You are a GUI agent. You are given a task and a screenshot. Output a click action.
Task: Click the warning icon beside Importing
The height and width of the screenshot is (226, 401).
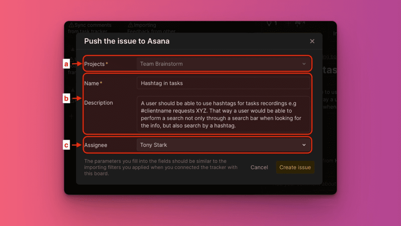130,25
